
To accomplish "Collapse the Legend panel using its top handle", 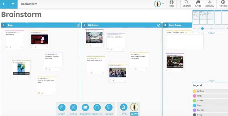I will (x=212, y=82).
